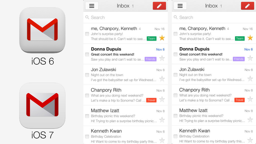Screen dimensions: 256x144
Task: Check Chanpory Rith checkbox in left inbox
Action: (x=87, y=95)
